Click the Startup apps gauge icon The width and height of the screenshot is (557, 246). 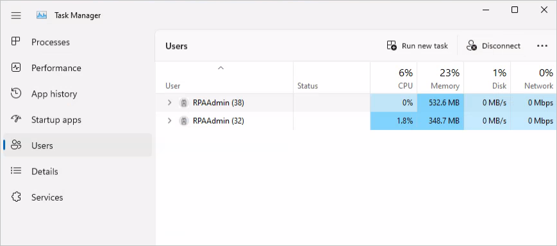click(x=16, y=119)
